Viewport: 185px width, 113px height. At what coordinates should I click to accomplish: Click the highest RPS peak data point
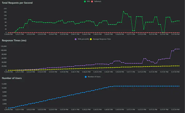coord(123,11)
